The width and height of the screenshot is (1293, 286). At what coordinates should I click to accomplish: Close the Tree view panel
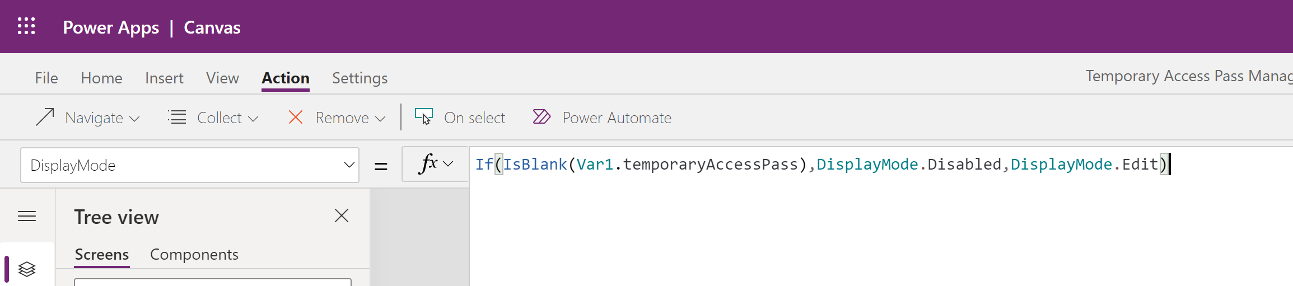click(x=342, y=215)
